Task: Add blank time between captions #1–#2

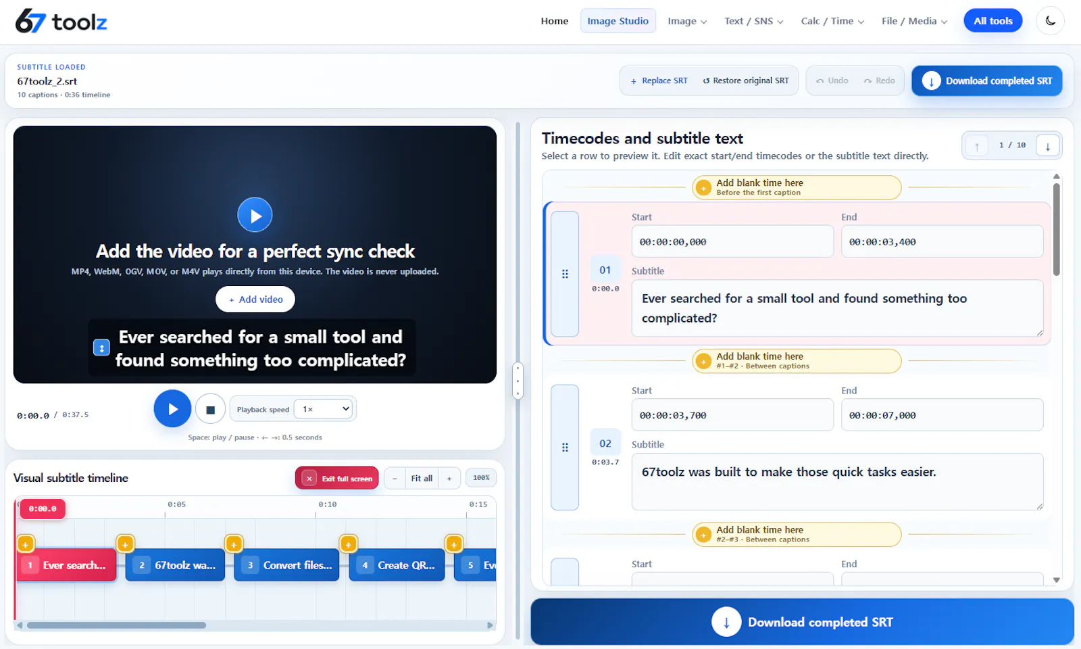Action: [797, 361]
